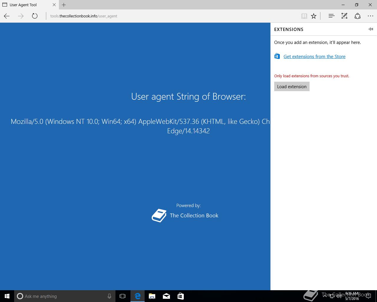Open the More actions ellipsis menu
This screenshot has width=377, height=302.
tap(371, 16)
